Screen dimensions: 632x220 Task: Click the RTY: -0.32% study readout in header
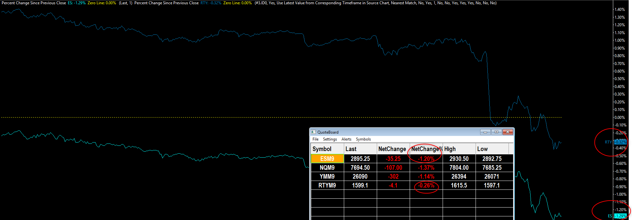click(x=211, y=3)
